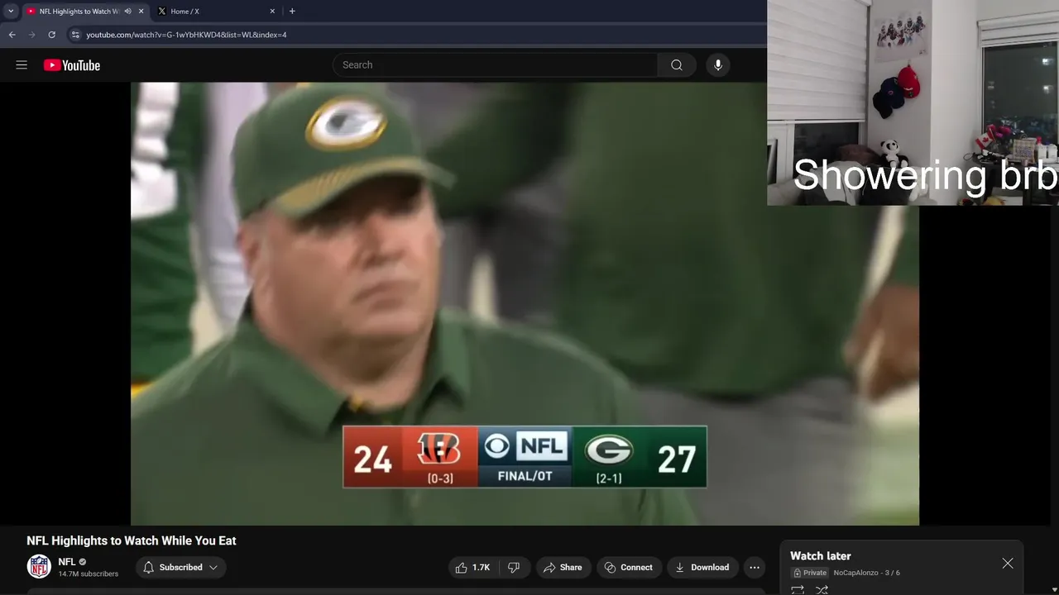Click the '14.7M subscribers' text

click(89, 574)
